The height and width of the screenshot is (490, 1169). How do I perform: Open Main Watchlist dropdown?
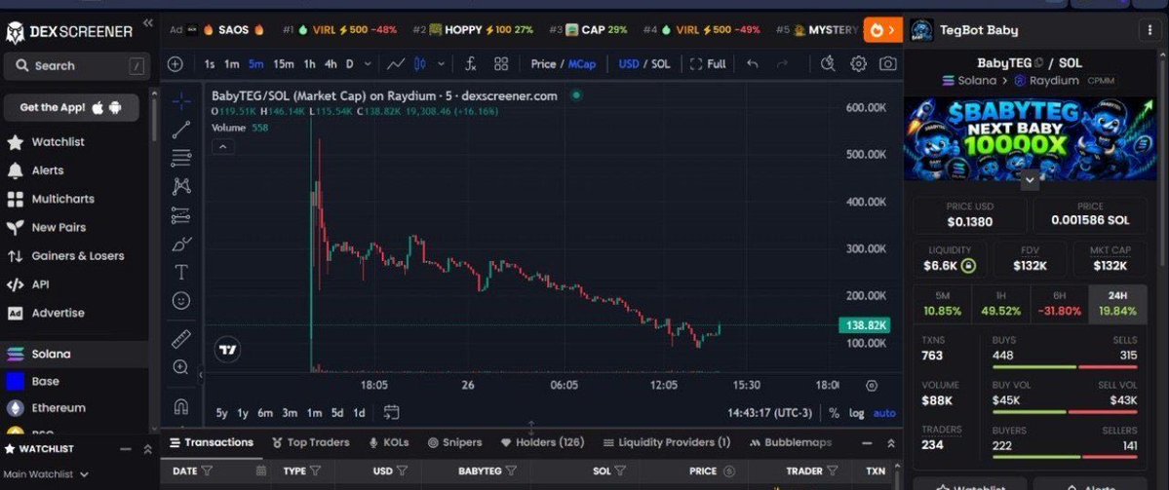[x=46, y=474]
